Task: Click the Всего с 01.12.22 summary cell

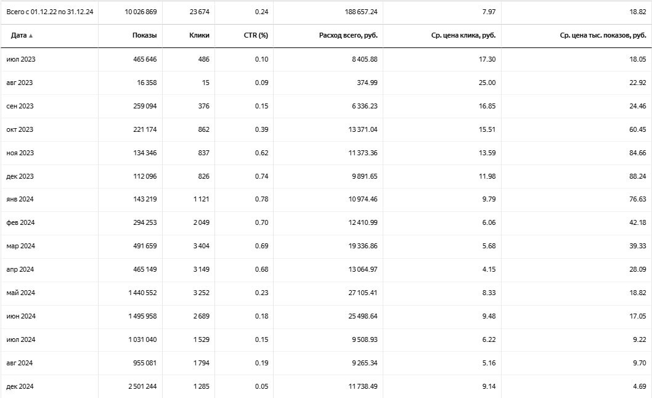Action: [50, 12]
